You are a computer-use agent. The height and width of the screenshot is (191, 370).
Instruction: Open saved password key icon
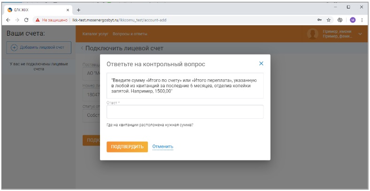(x=319, y=20)
